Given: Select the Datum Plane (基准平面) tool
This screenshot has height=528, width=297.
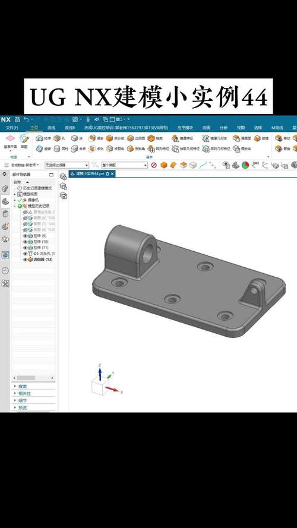Looking at the screenshot, I should coord(10,141).
